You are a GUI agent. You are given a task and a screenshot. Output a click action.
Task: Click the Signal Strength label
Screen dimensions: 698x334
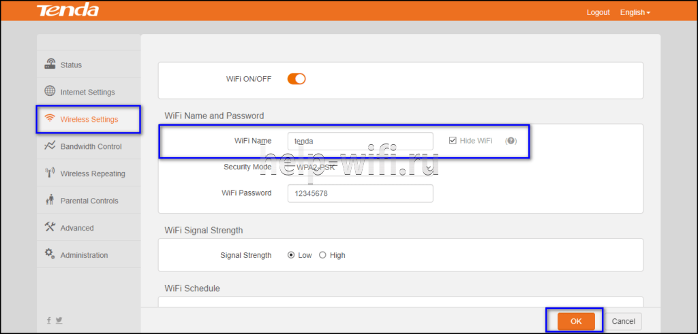pyautogui.click(x=245, y=255)
